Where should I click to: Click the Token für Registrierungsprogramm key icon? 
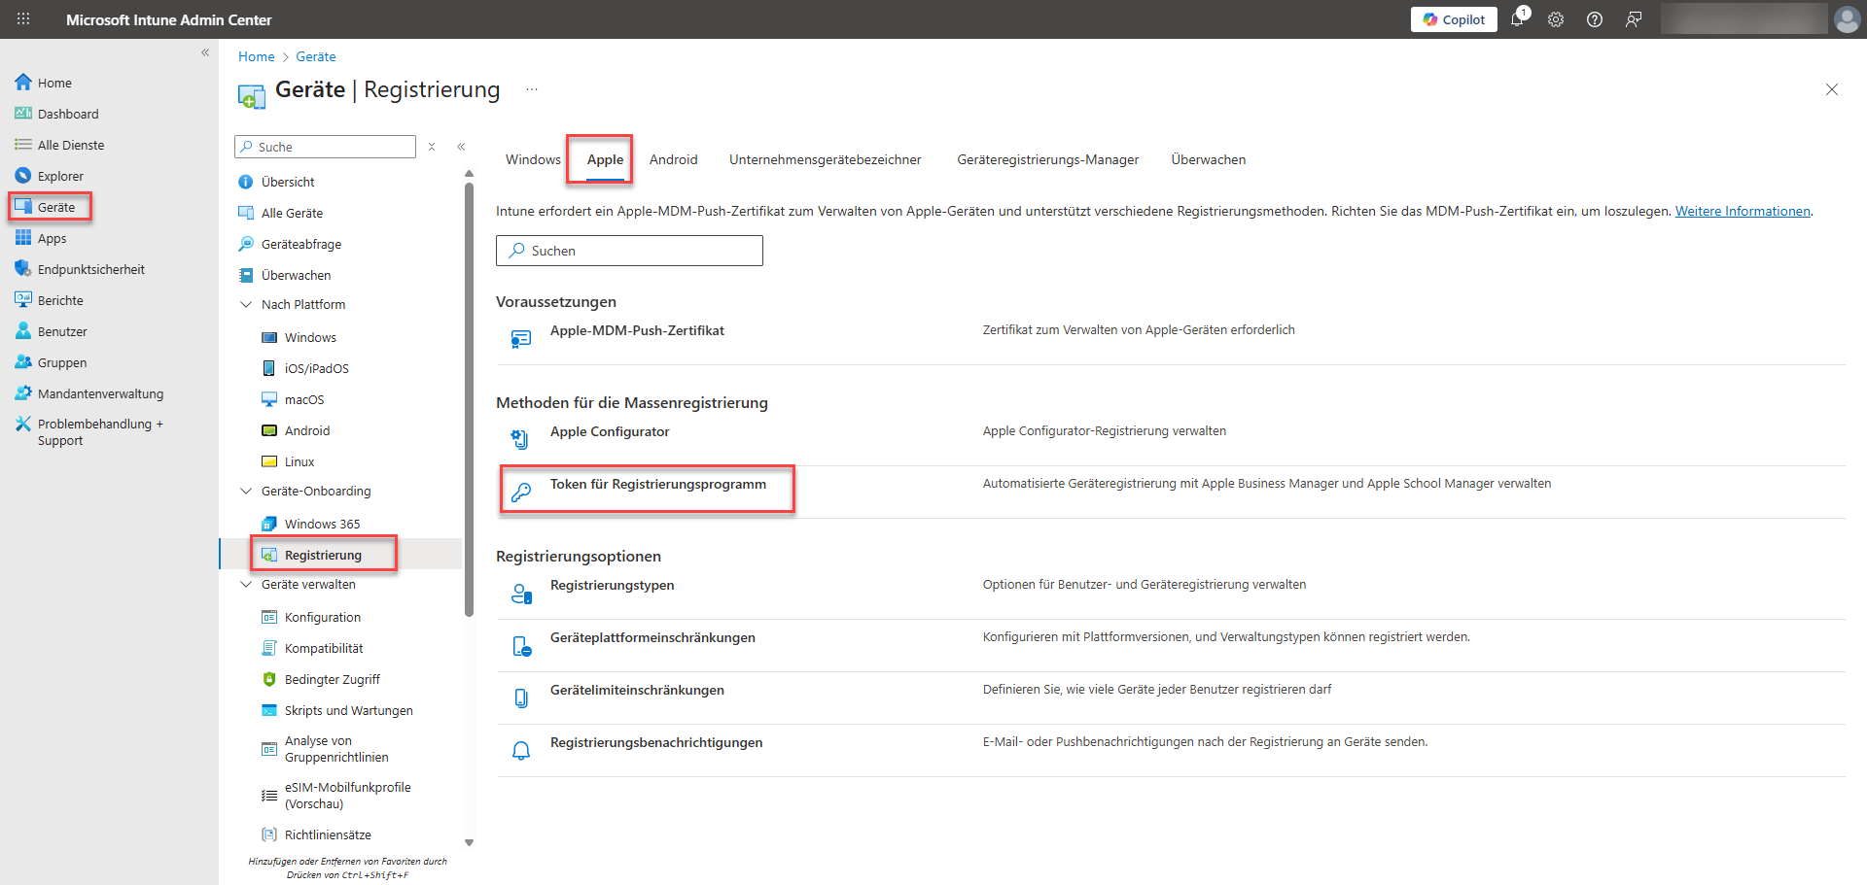coord(521,492)
